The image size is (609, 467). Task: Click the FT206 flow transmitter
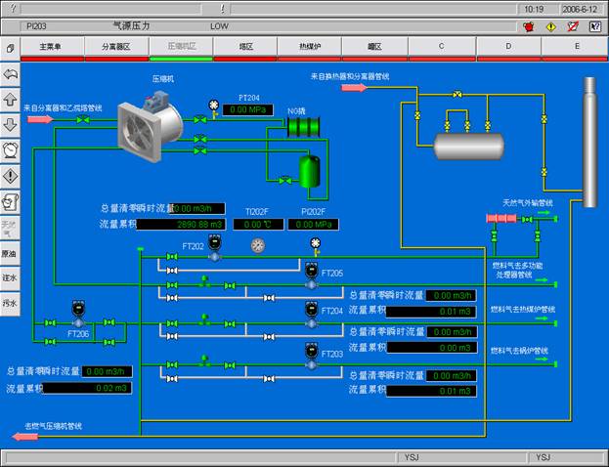click(x=78, y=314)
